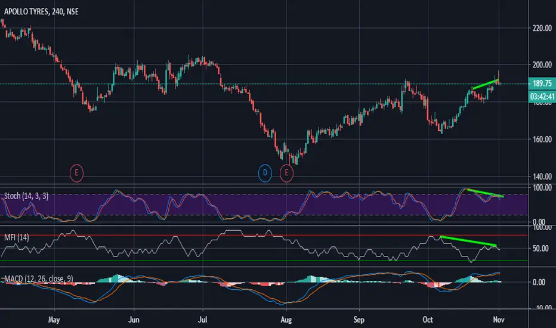Click the Jun label on time axis
This screenshot has height=328, width=556.
134,320
